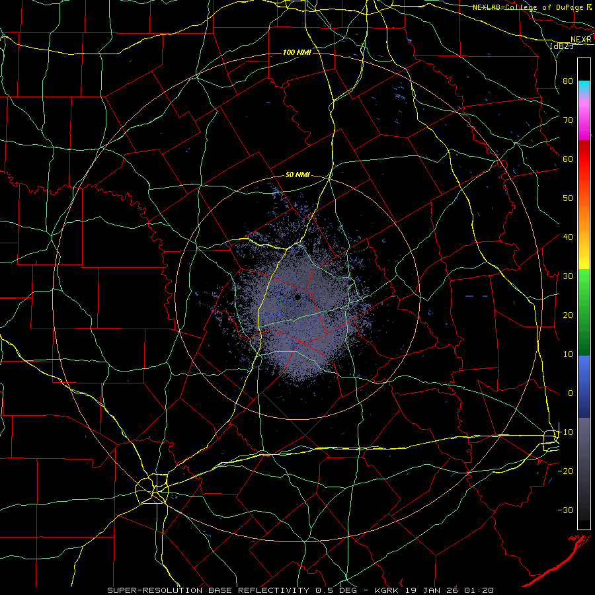The height and width of the screenshot is (595, 595).
Task: Click the cyan segment atop the color bar
Action: 584,87
